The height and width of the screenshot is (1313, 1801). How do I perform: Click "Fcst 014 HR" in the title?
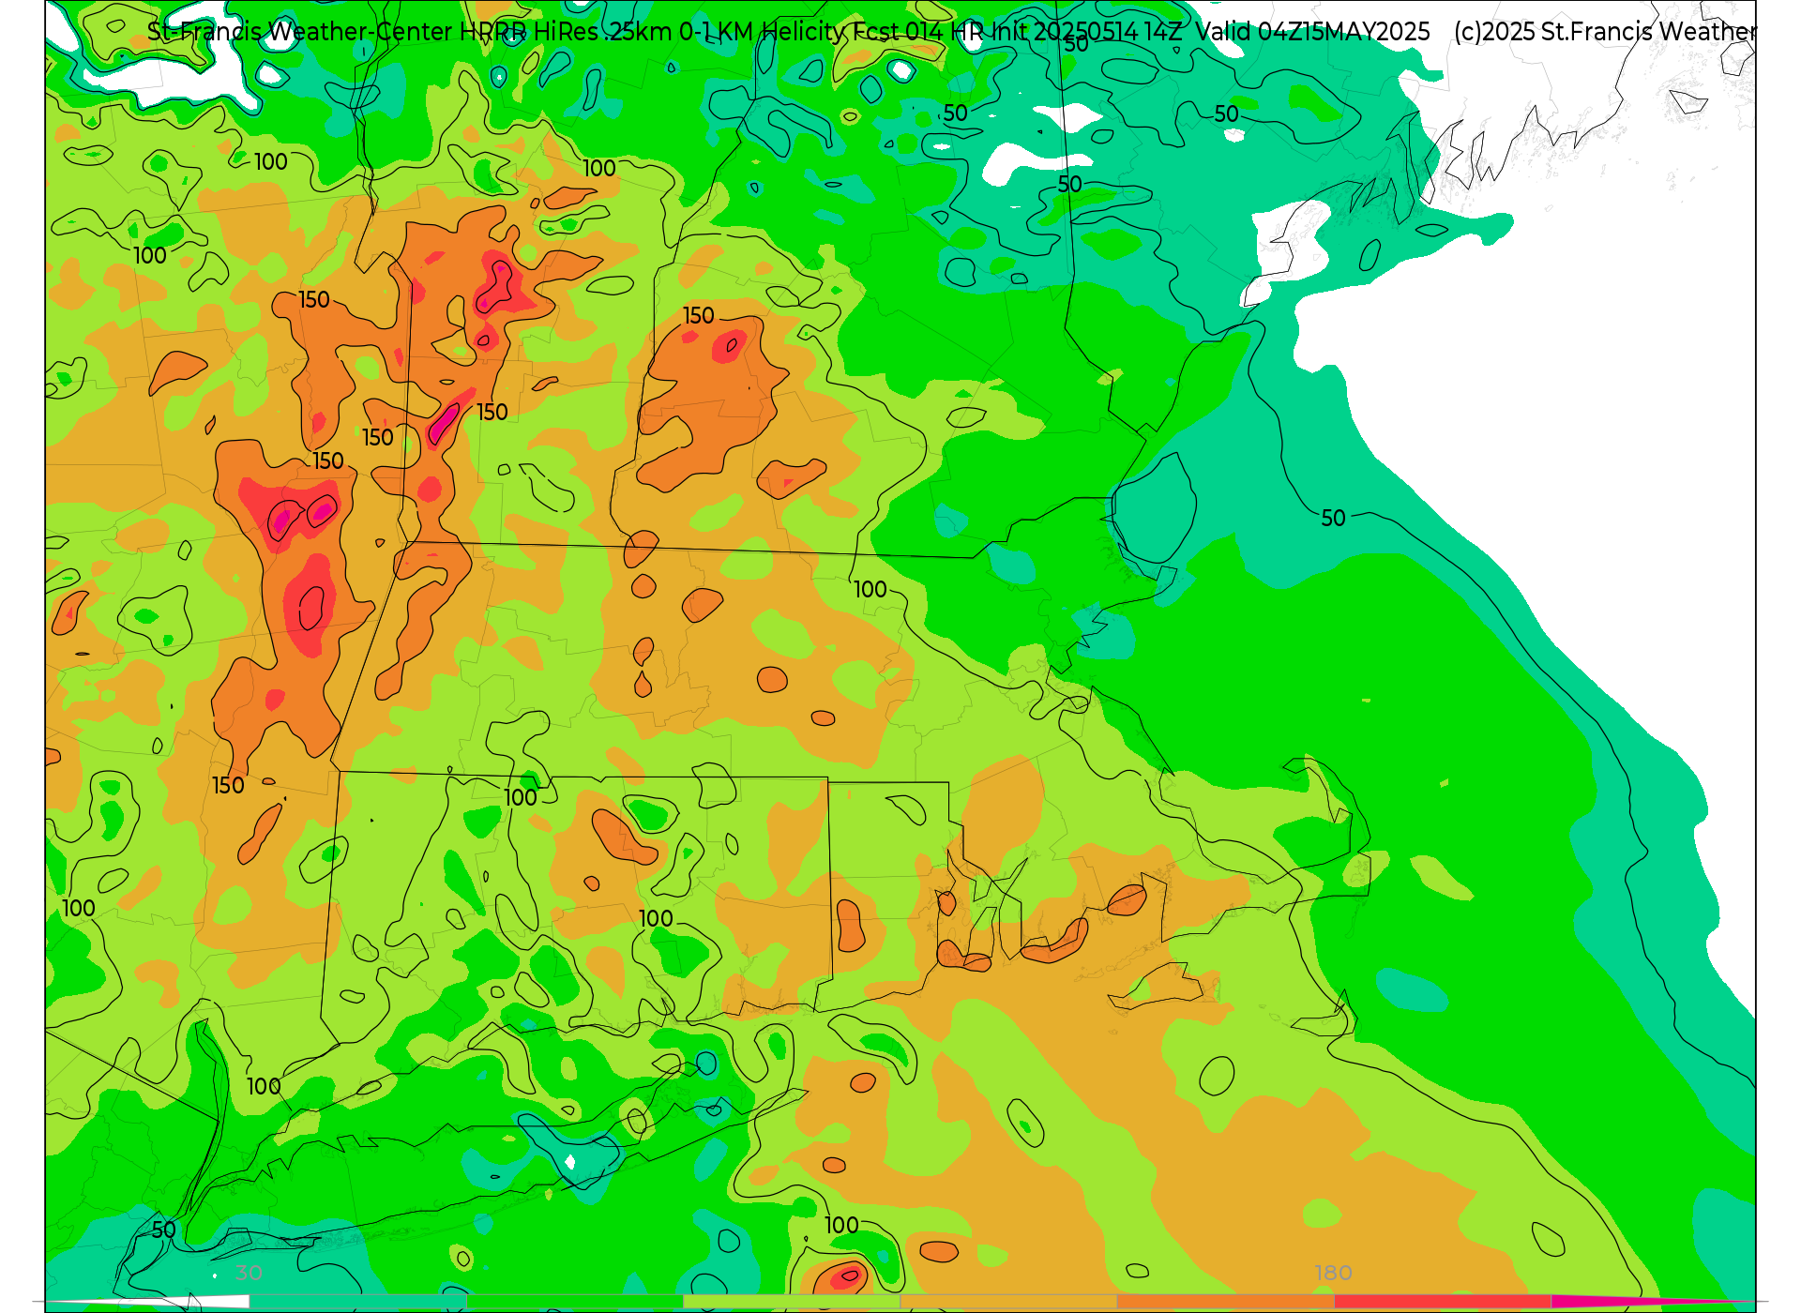(916, 32)
